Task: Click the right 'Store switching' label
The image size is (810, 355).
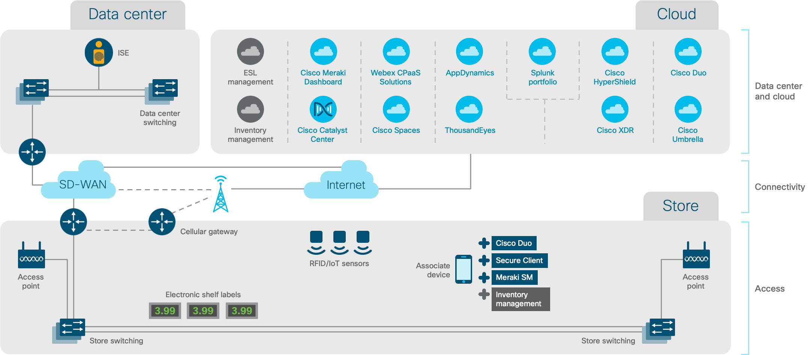Action: pos(608,341)
